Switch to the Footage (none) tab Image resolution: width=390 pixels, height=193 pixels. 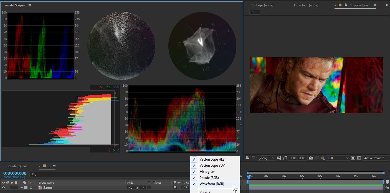(262, 5)
